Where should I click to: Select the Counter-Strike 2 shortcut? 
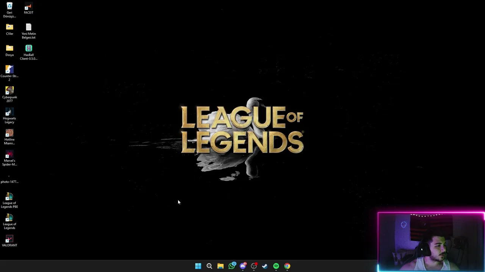(x=9, y=73)
